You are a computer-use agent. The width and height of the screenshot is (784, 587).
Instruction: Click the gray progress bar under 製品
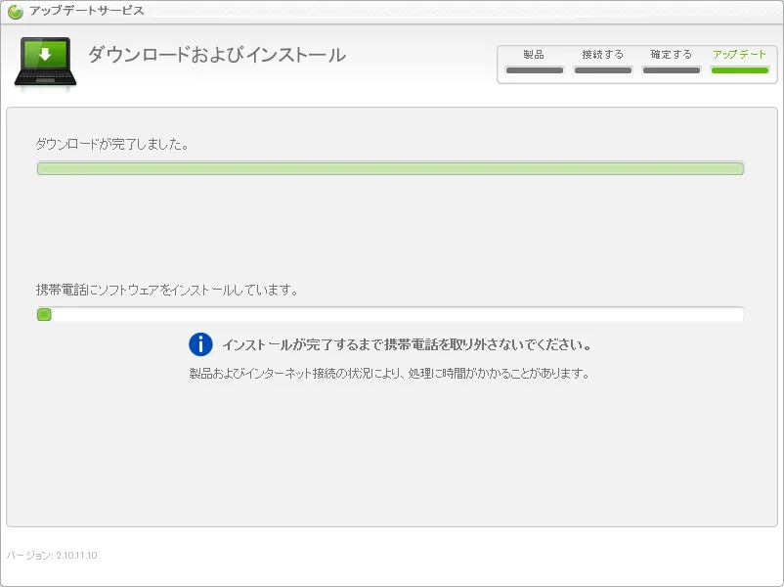tap(533, 70)
